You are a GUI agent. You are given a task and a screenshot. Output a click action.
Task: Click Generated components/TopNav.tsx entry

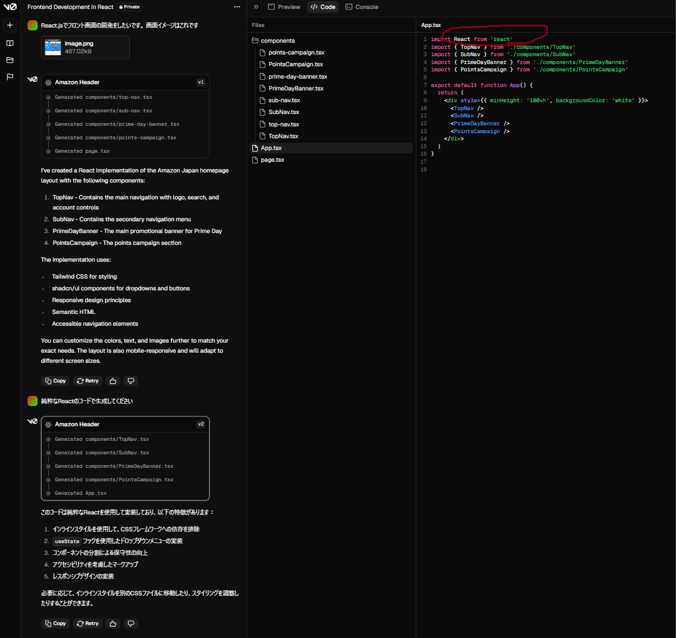pyautogui.click(x=102, y=439)
